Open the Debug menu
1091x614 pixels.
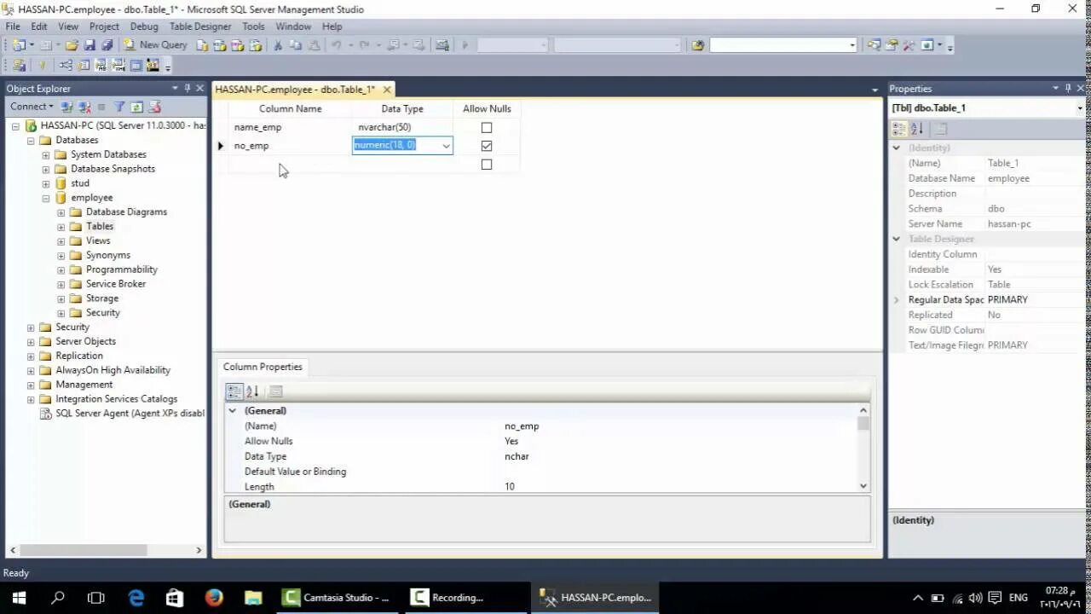point(144,26)
